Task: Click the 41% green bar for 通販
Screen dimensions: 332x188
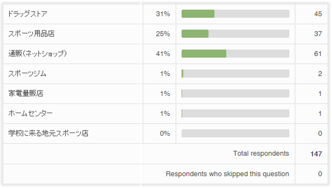Action: coord(204,54)
